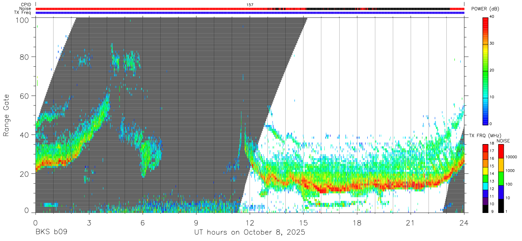Click TX FRQ legend label 15

pyautogui.click(x=492, y=166)
